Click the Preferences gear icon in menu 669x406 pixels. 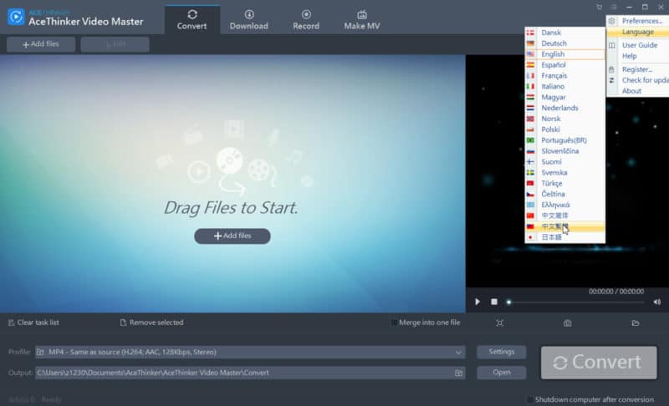tap(612, 21)
